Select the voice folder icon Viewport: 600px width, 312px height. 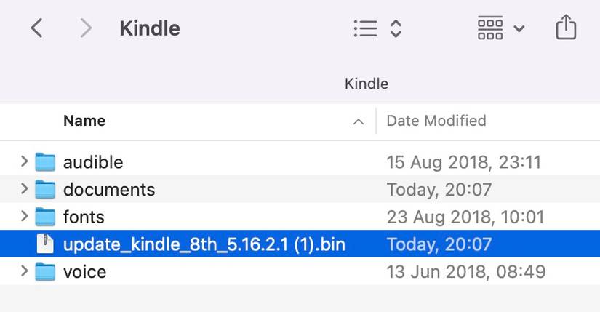(x=46, y=272)
